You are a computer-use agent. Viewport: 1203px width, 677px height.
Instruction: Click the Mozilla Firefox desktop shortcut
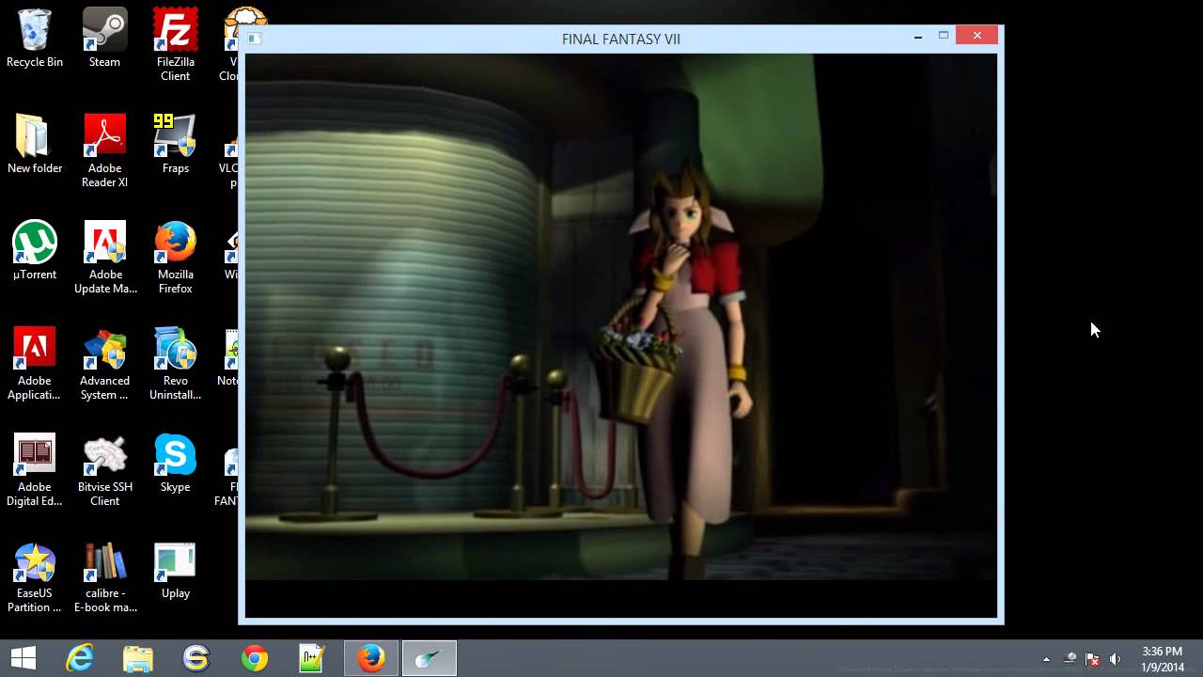pos(175,258)
